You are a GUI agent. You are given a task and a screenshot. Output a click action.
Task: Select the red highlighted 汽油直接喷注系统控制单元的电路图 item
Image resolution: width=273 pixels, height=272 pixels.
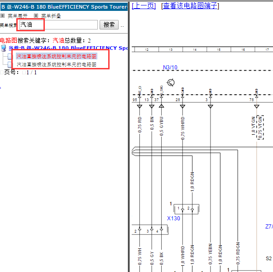57,56
